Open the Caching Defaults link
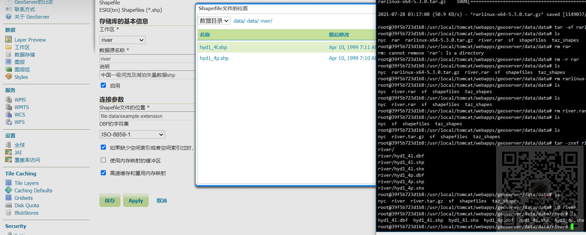 coord(33,190)
